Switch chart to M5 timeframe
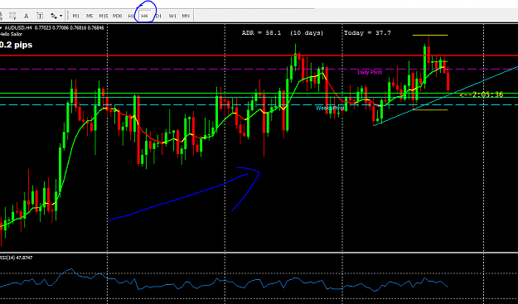Viewport: 518px width, 304px height. 90,16
